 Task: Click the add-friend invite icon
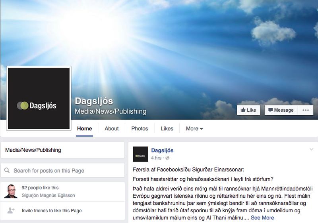pyautogui.click(x=11, y=210)
